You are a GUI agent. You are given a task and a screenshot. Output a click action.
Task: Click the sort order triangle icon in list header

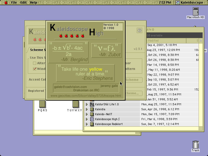(201, 41)
